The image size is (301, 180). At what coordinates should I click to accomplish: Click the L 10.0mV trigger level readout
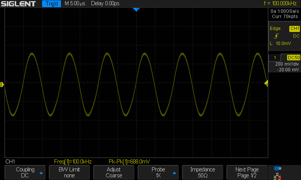pyautogui.click(x=280, y=43)
